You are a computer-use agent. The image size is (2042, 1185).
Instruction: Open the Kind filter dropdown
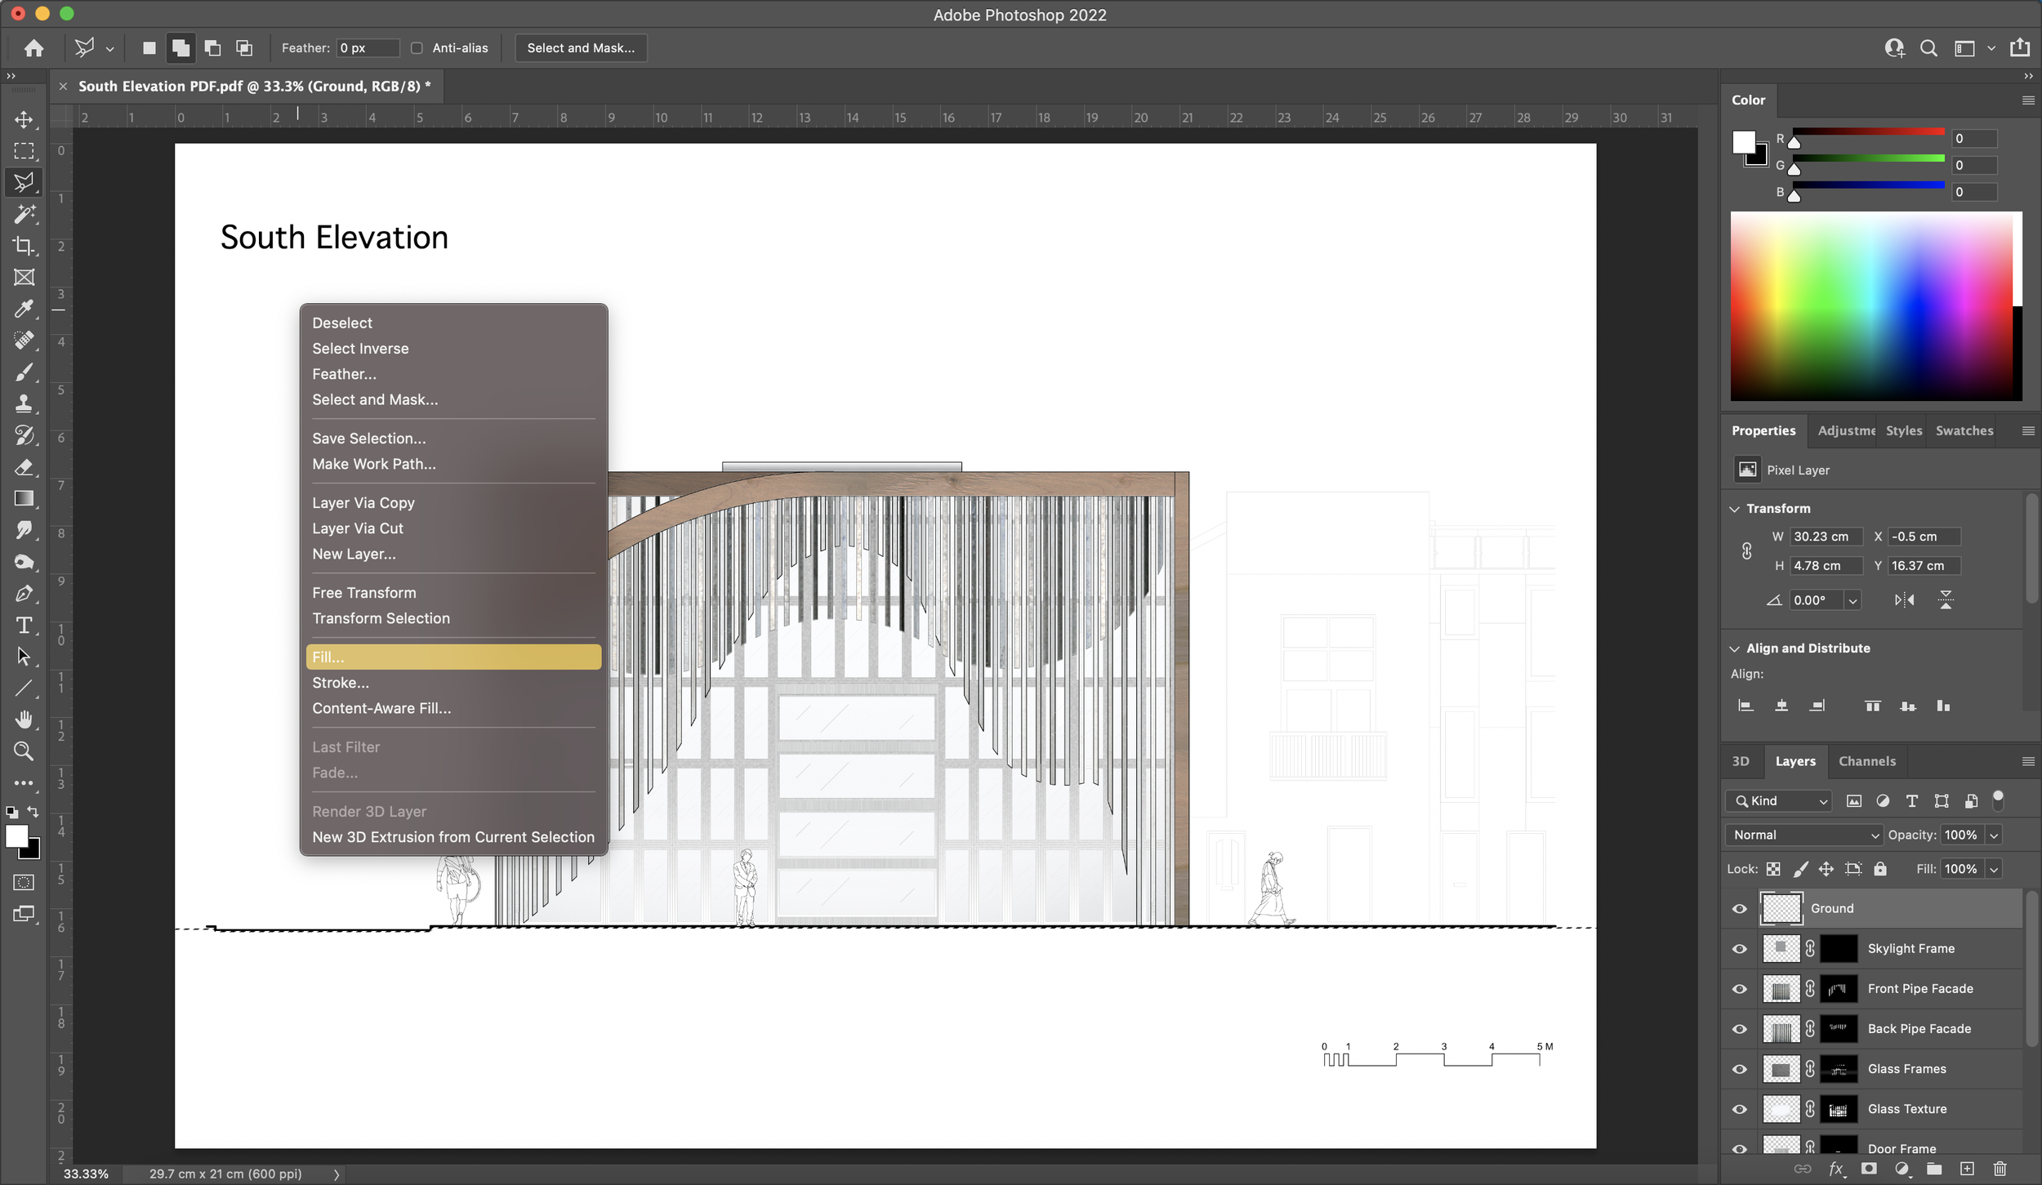pos(1779,801)
